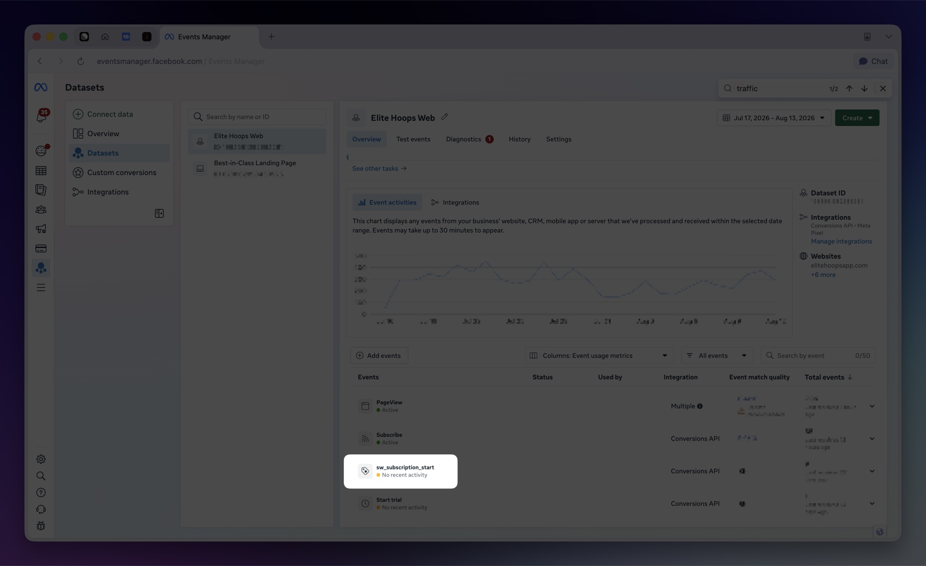This screenshot has width=926, height=566.
Task: Select the Events Manager icon in sidebar
Action: click(x=41, y=268)
